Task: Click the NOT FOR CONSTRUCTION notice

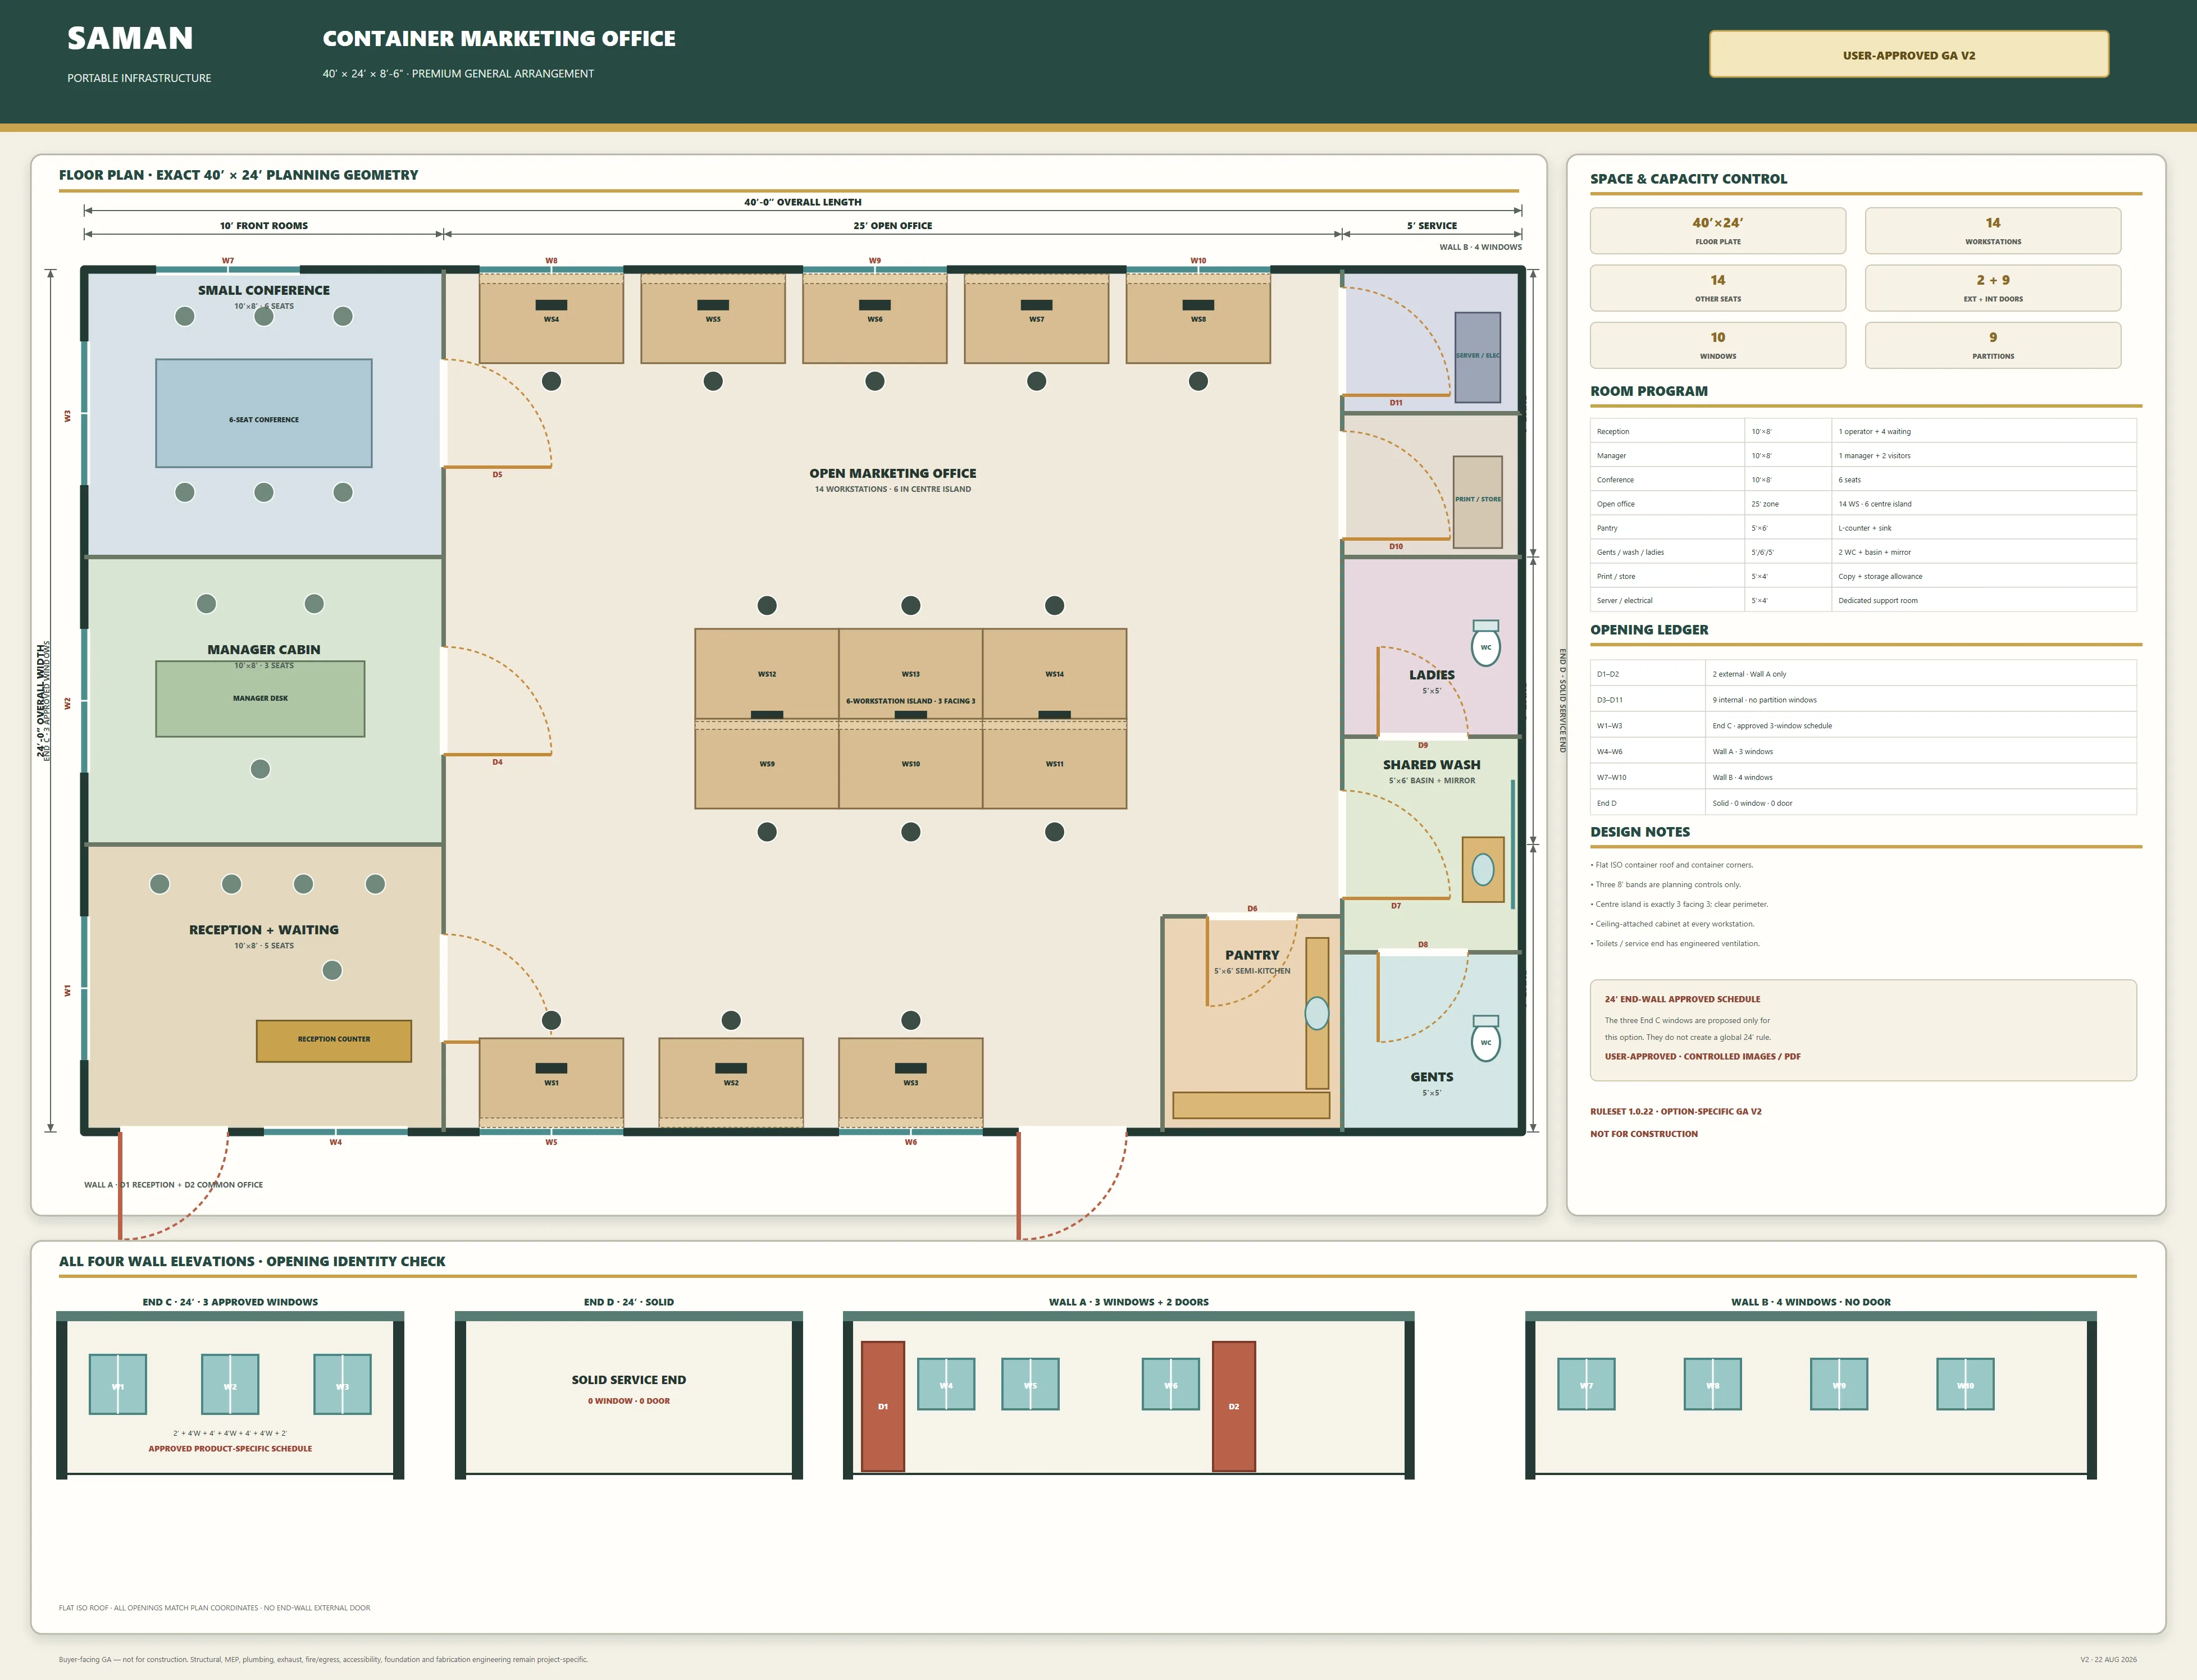Action: pyautogui.click(x=1644, y=1134)
